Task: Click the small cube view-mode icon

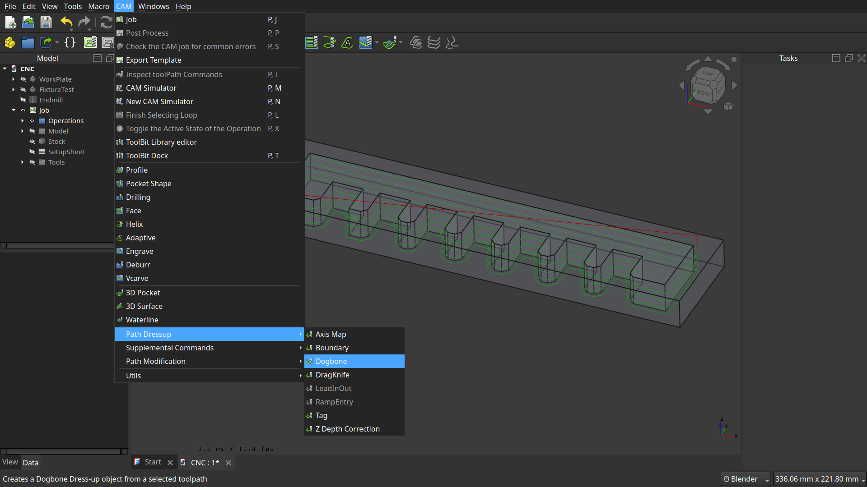Action: pos(728,106)
